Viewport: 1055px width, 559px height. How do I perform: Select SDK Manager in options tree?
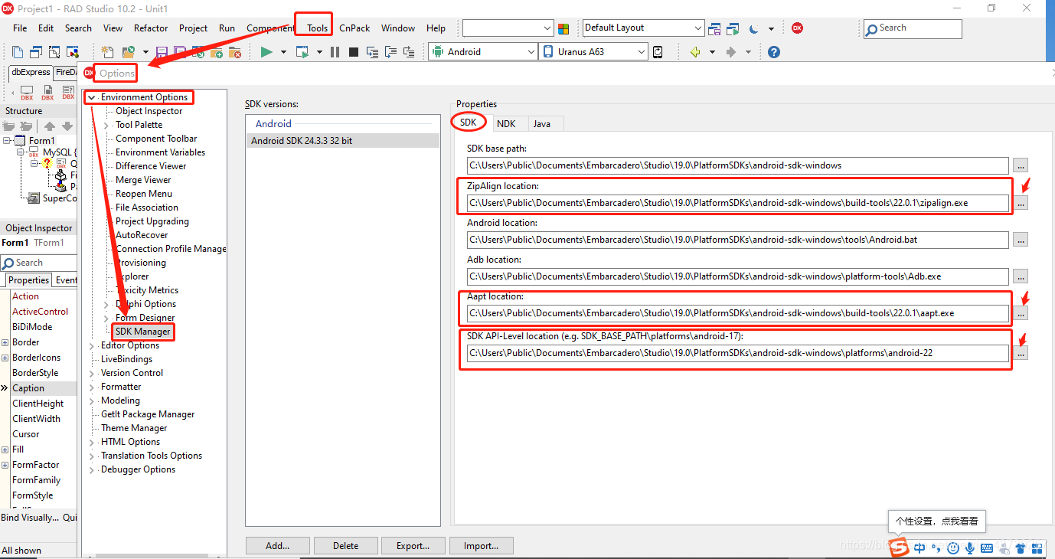point(143,332)
